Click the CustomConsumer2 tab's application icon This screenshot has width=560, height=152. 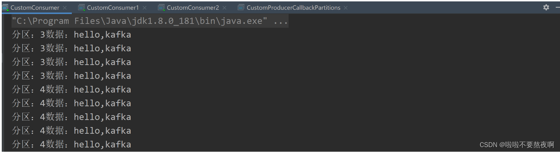(x=161, y=7)
